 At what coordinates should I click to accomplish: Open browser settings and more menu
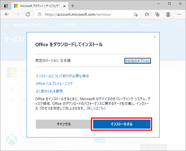179,15
